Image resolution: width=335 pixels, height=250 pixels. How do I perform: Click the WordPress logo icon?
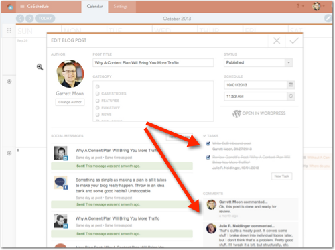pos(237,113)
